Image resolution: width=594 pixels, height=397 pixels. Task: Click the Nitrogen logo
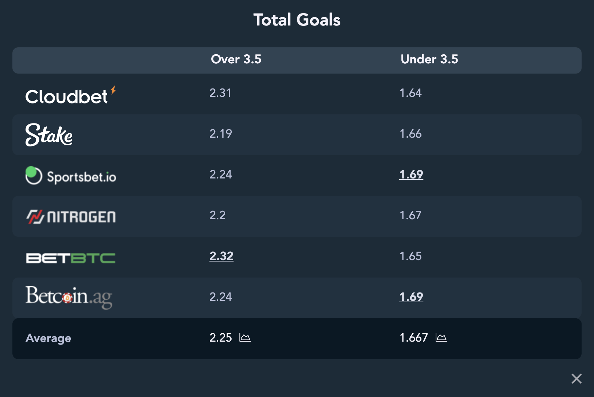pyautogui.click(x=71, y=217)
